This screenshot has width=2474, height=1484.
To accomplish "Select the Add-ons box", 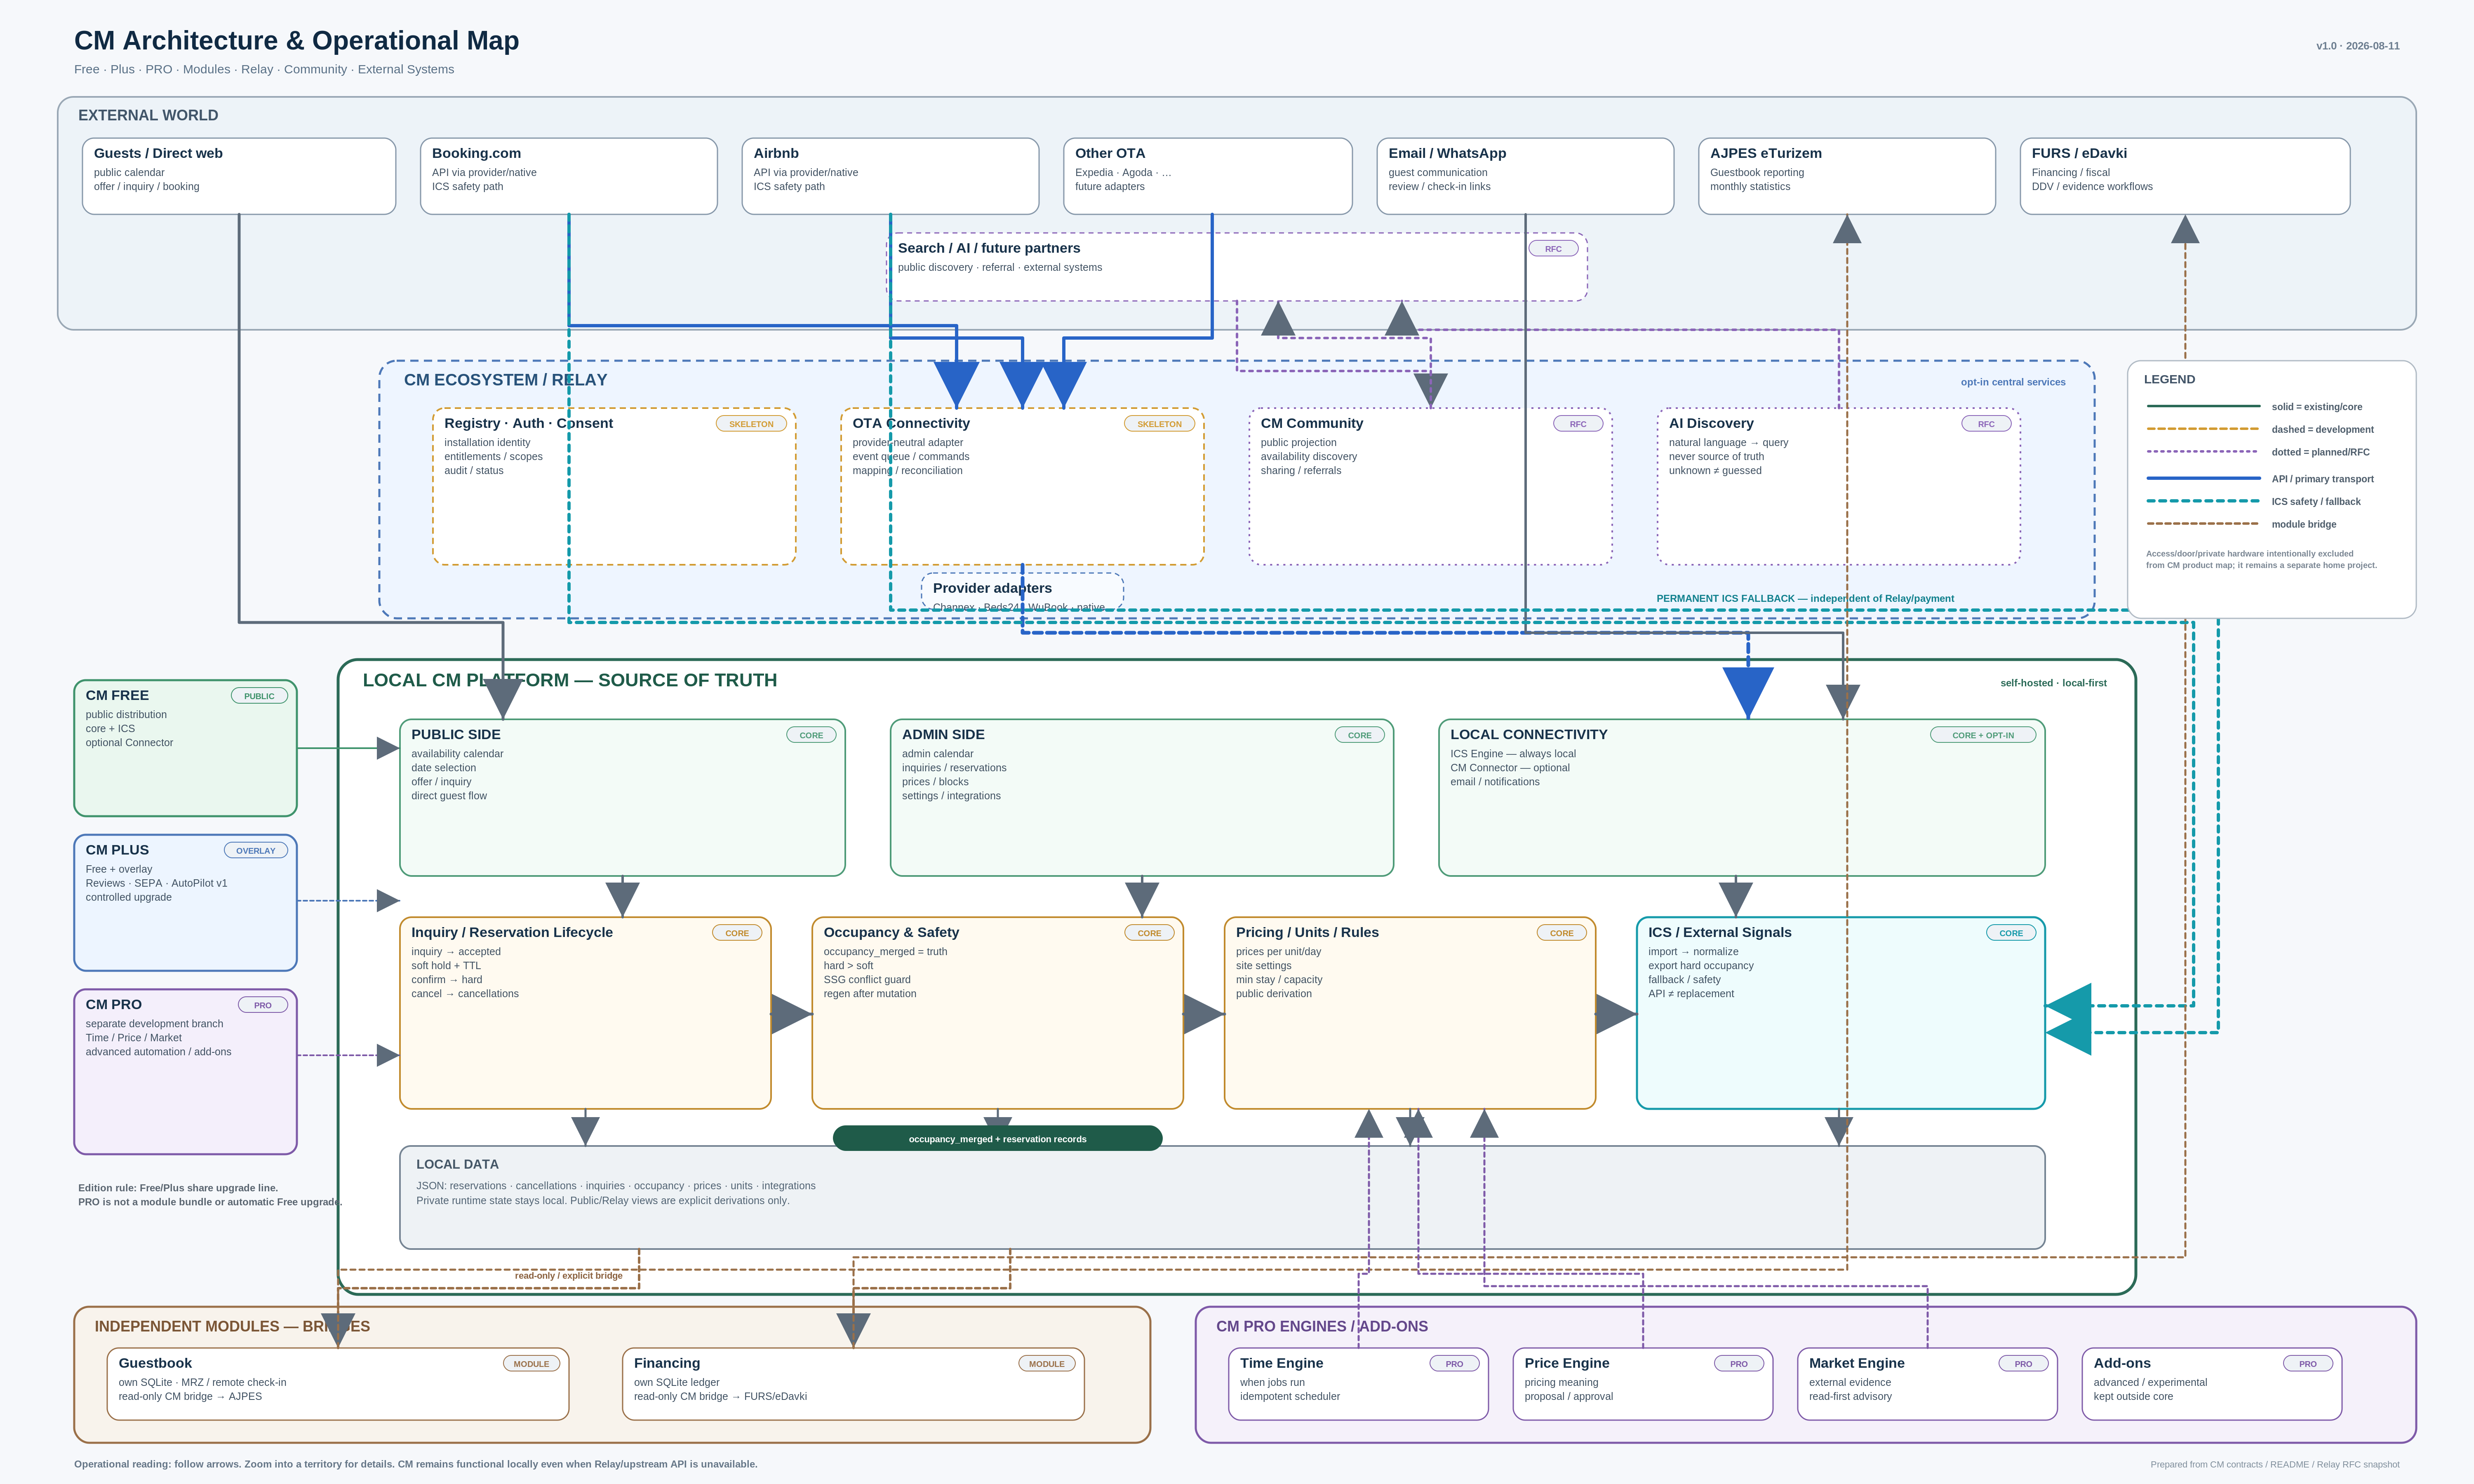I will (x=2212, y=1384).
